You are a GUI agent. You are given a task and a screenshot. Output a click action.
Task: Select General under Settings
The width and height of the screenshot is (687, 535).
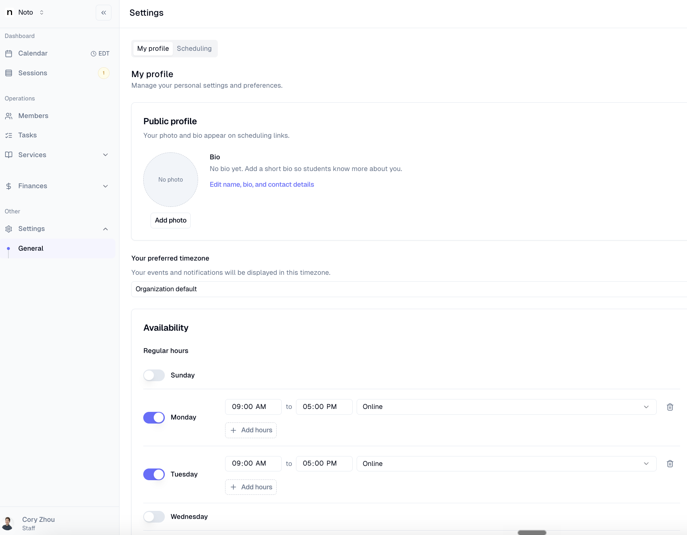click(58, 248)
